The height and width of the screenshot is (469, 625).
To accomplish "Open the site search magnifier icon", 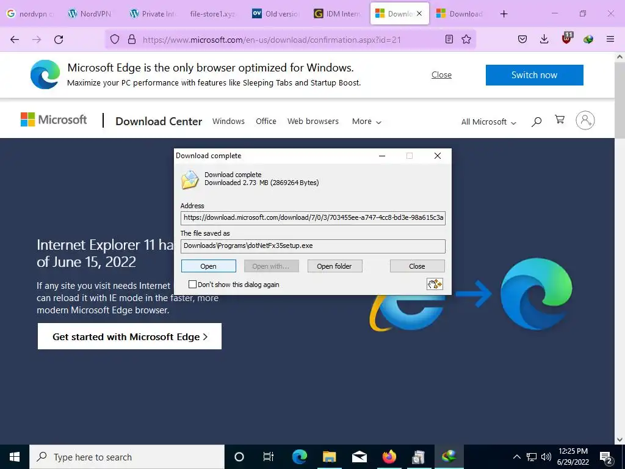I will click(536, 122).
